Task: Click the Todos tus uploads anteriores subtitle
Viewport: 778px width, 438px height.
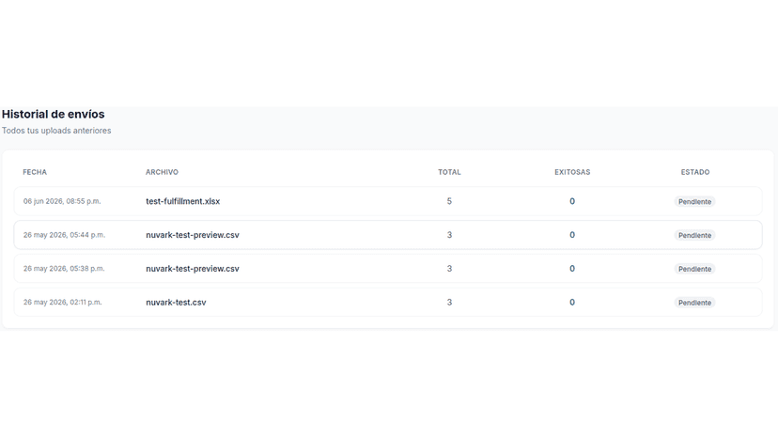Action: click(x=56, y=131)
